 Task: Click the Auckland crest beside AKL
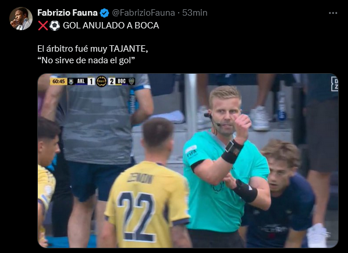pyautogui.click(x=71, y=81)
